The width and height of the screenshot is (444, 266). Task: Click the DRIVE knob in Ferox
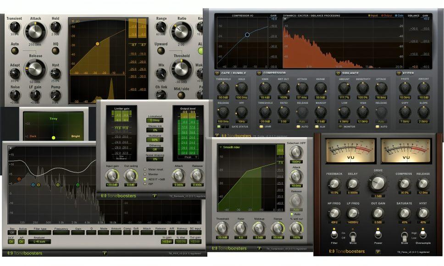coord(378,183)
